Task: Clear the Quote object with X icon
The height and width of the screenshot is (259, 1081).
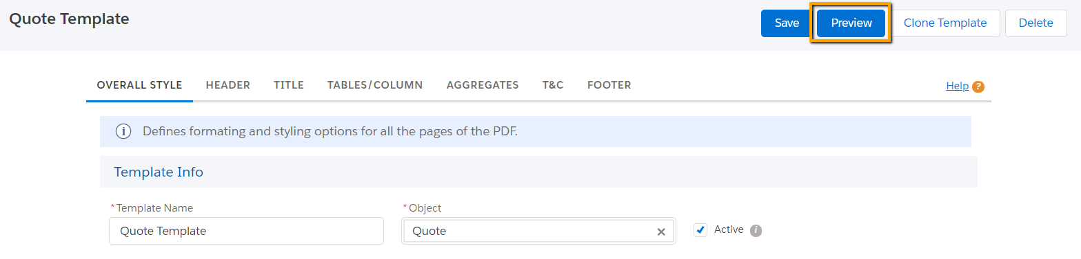Action: [661, 232]
